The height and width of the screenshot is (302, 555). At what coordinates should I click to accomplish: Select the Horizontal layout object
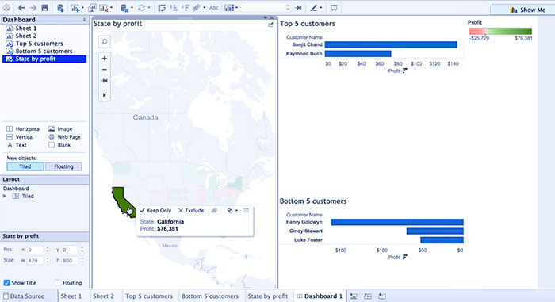pos(23,129)
